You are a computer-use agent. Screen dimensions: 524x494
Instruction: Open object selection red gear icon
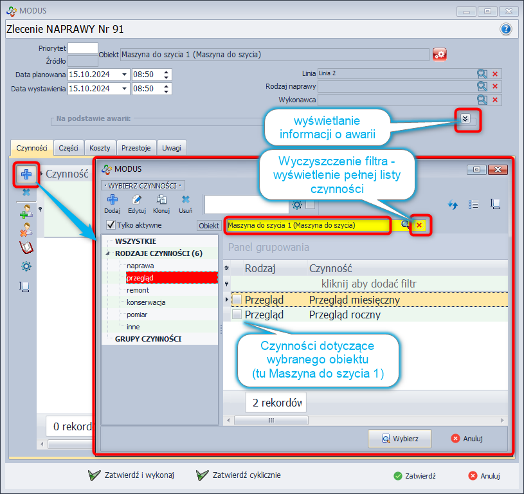(x=440, y=55)
